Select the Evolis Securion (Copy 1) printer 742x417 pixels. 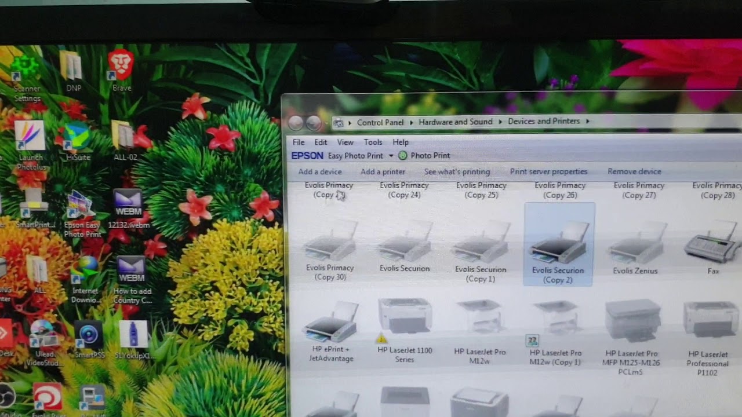[481, 253]
